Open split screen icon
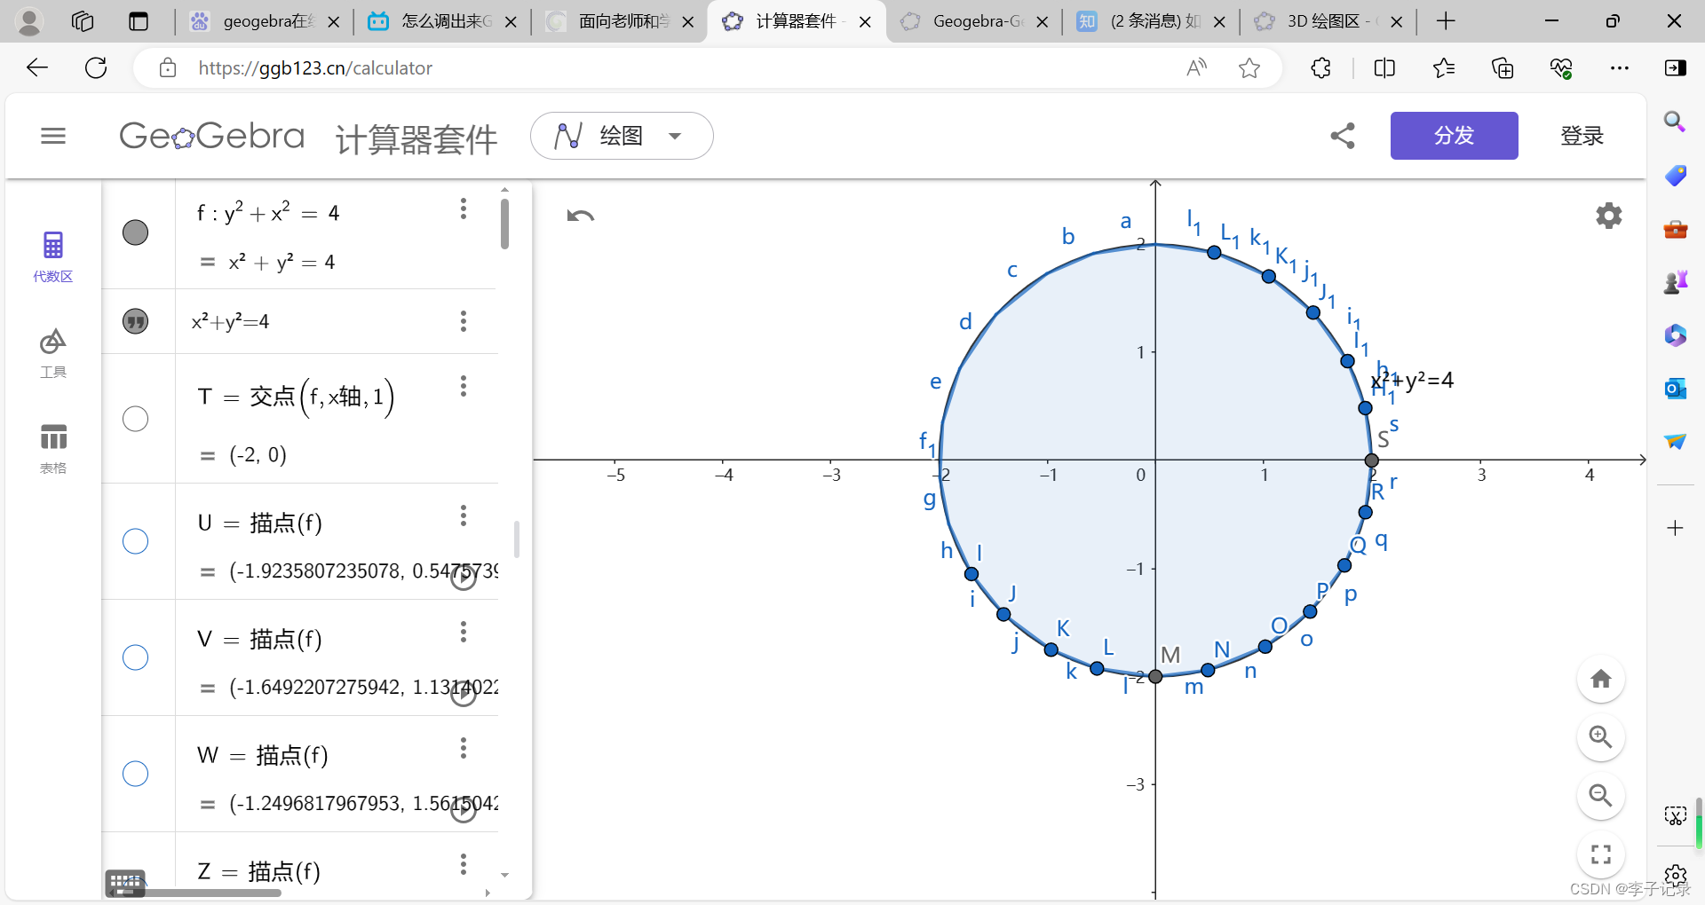The image size is (1705, 905). tap(1384, 67)
